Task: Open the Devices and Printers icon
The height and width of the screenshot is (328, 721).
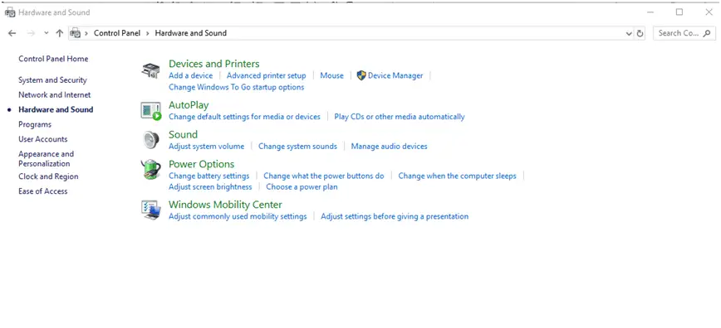Action: coord(151,70)
